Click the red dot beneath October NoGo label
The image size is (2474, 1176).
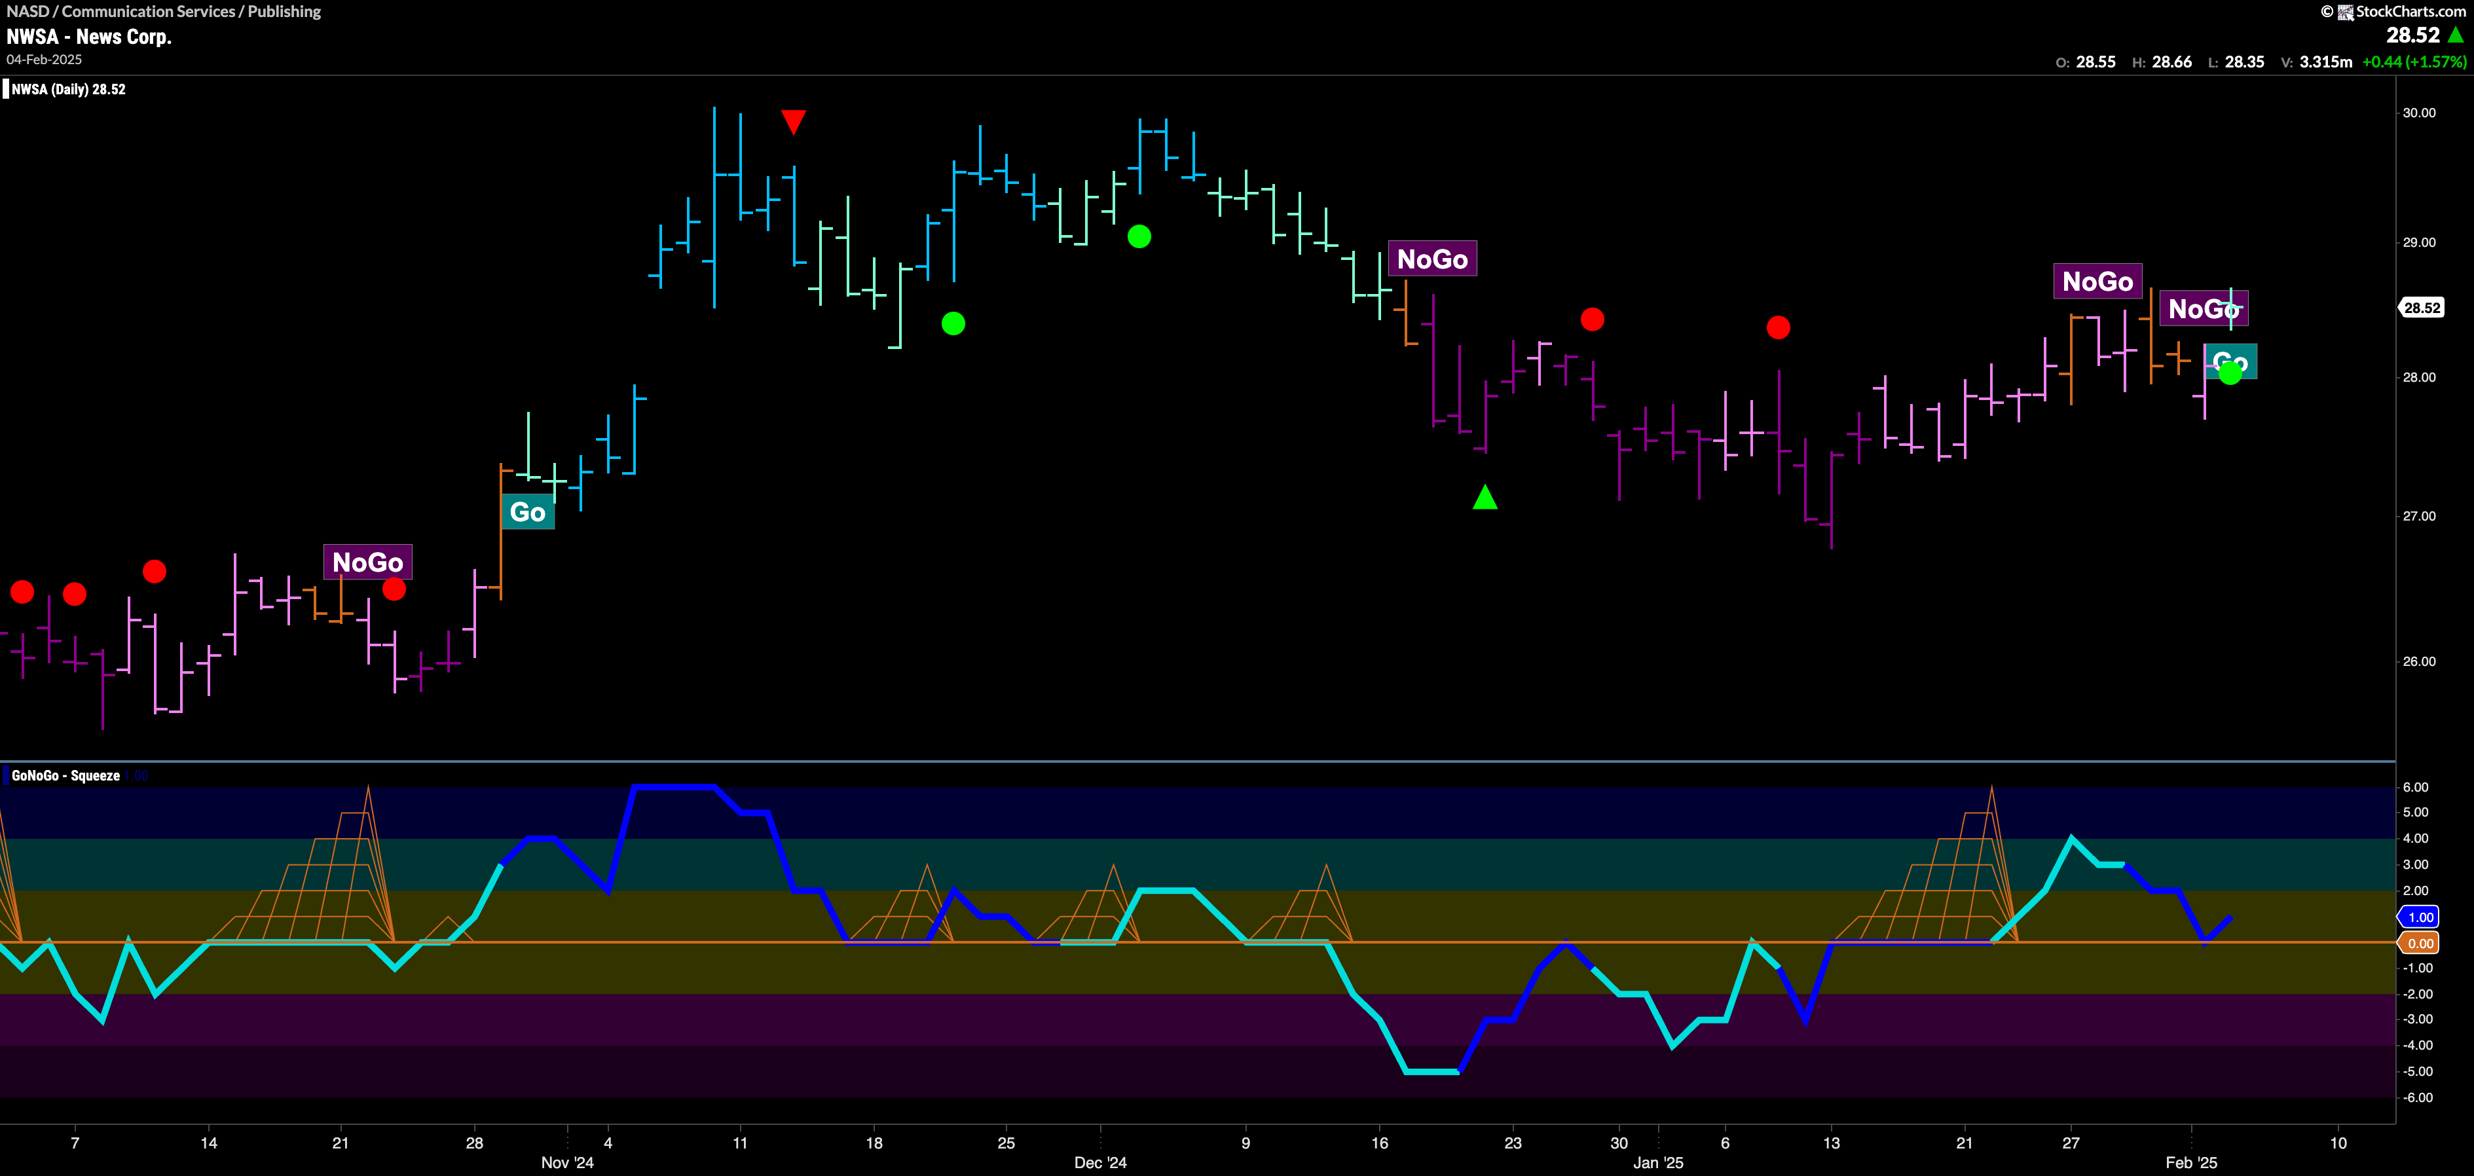[x=394, y=589]
